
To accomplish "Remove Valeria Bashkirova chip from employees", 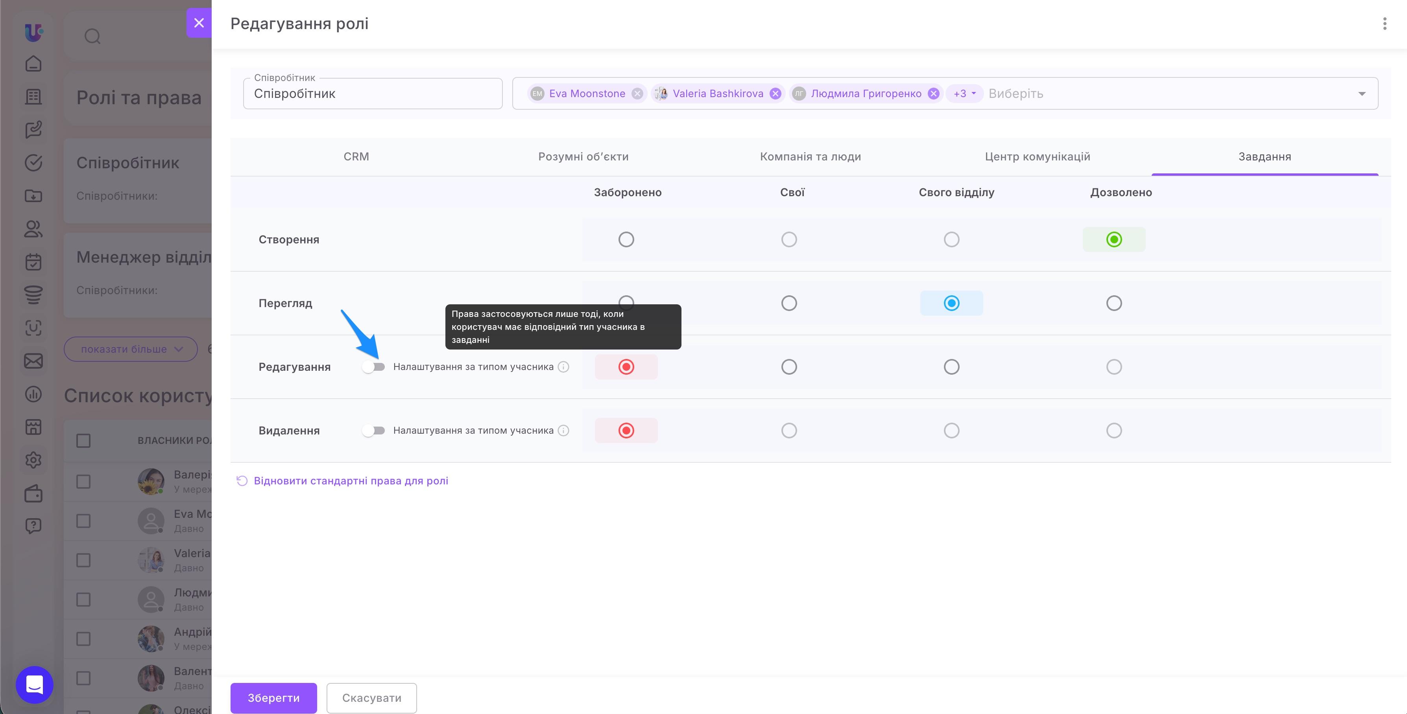I will point(775,93).
